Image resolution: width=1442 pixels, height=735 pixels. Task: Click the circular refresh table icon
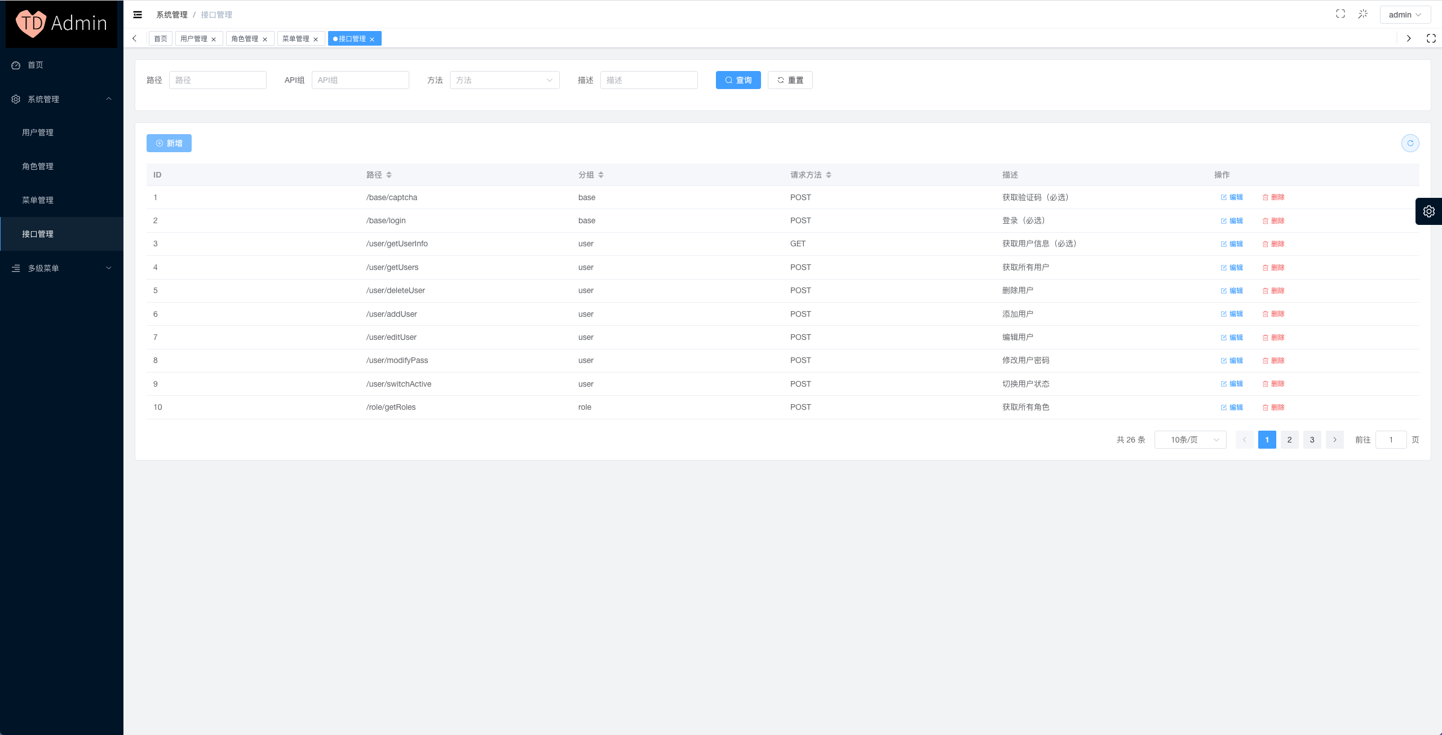coord(1410,143)
